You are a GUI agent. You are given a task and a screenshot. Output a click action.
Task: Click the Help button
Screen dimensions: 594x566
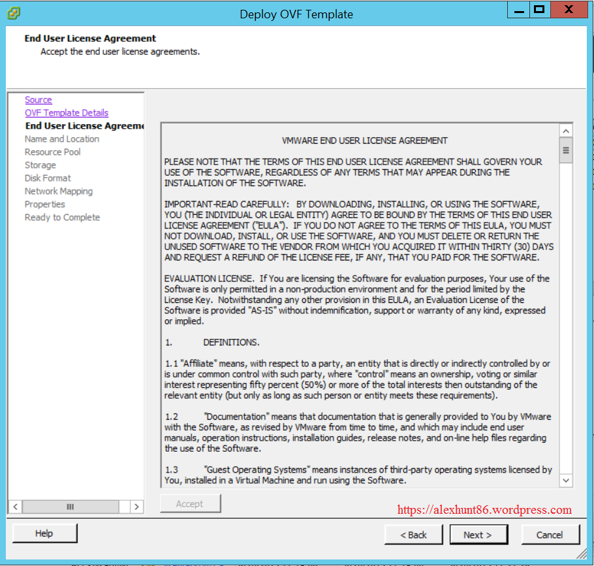[44, 533]
